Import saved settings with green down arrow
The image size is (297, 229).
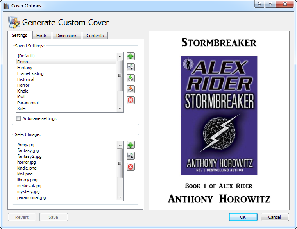131,78
